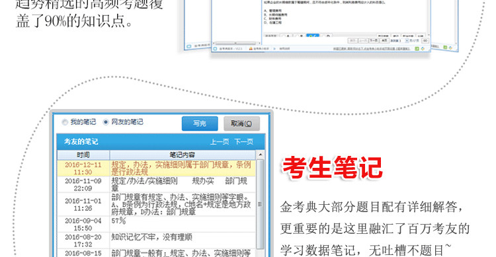Select the 网友的笔记 radio option

point(106,122)
